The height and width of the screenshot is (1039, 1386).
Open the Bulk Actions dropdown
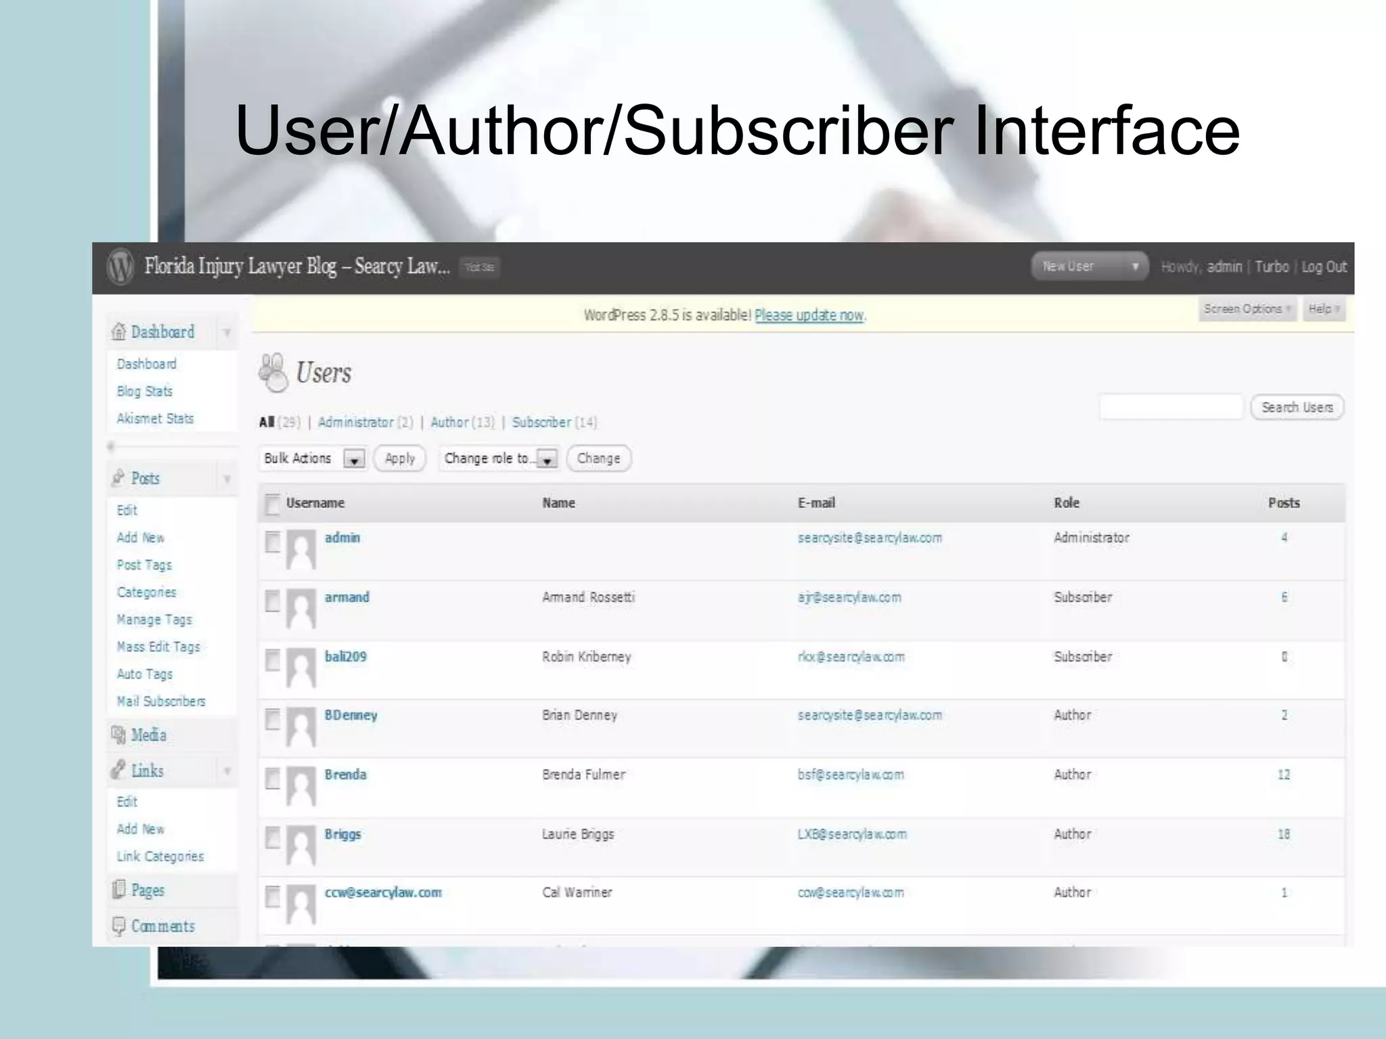pos(313,459)
